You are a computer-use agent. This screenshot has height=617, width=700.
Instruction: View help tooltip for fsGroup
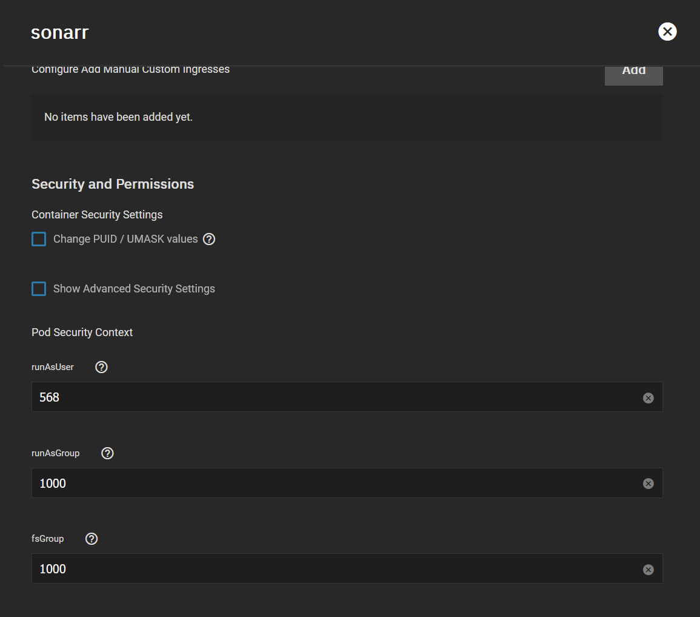click(x=92, y=539)
